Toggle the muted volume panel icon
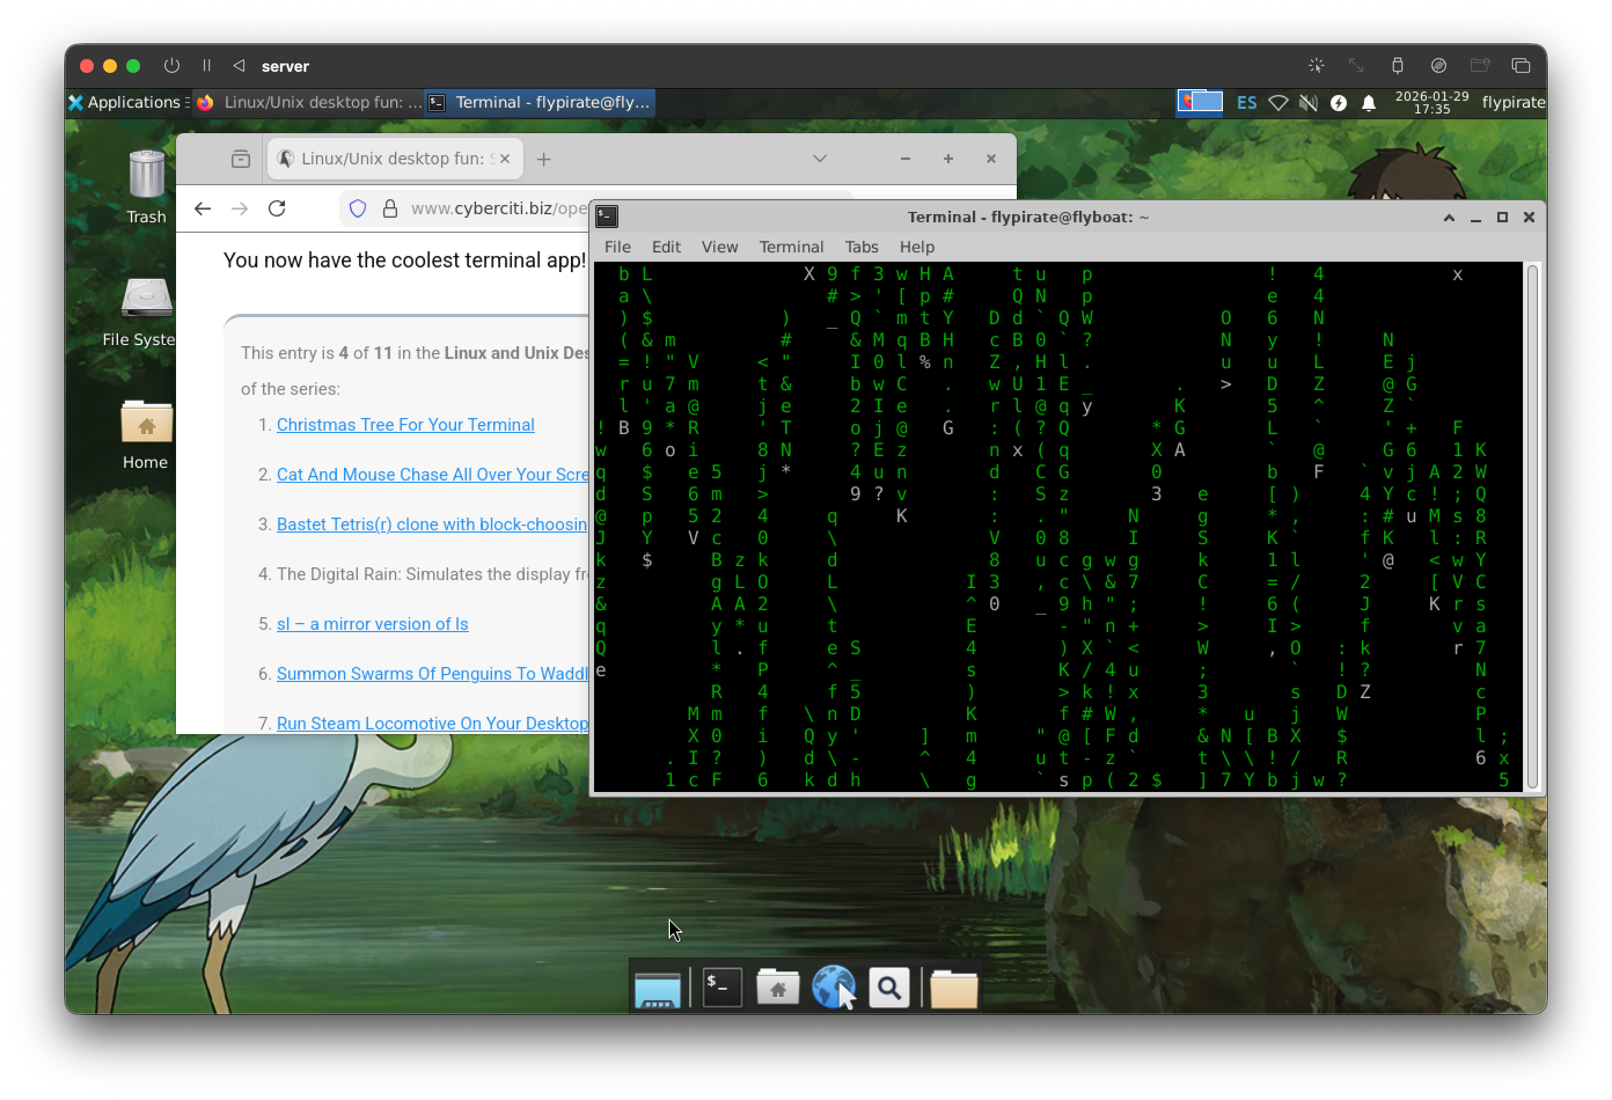The image size is (1612, 1100). pyautogui.click(x=1308, y=102)
